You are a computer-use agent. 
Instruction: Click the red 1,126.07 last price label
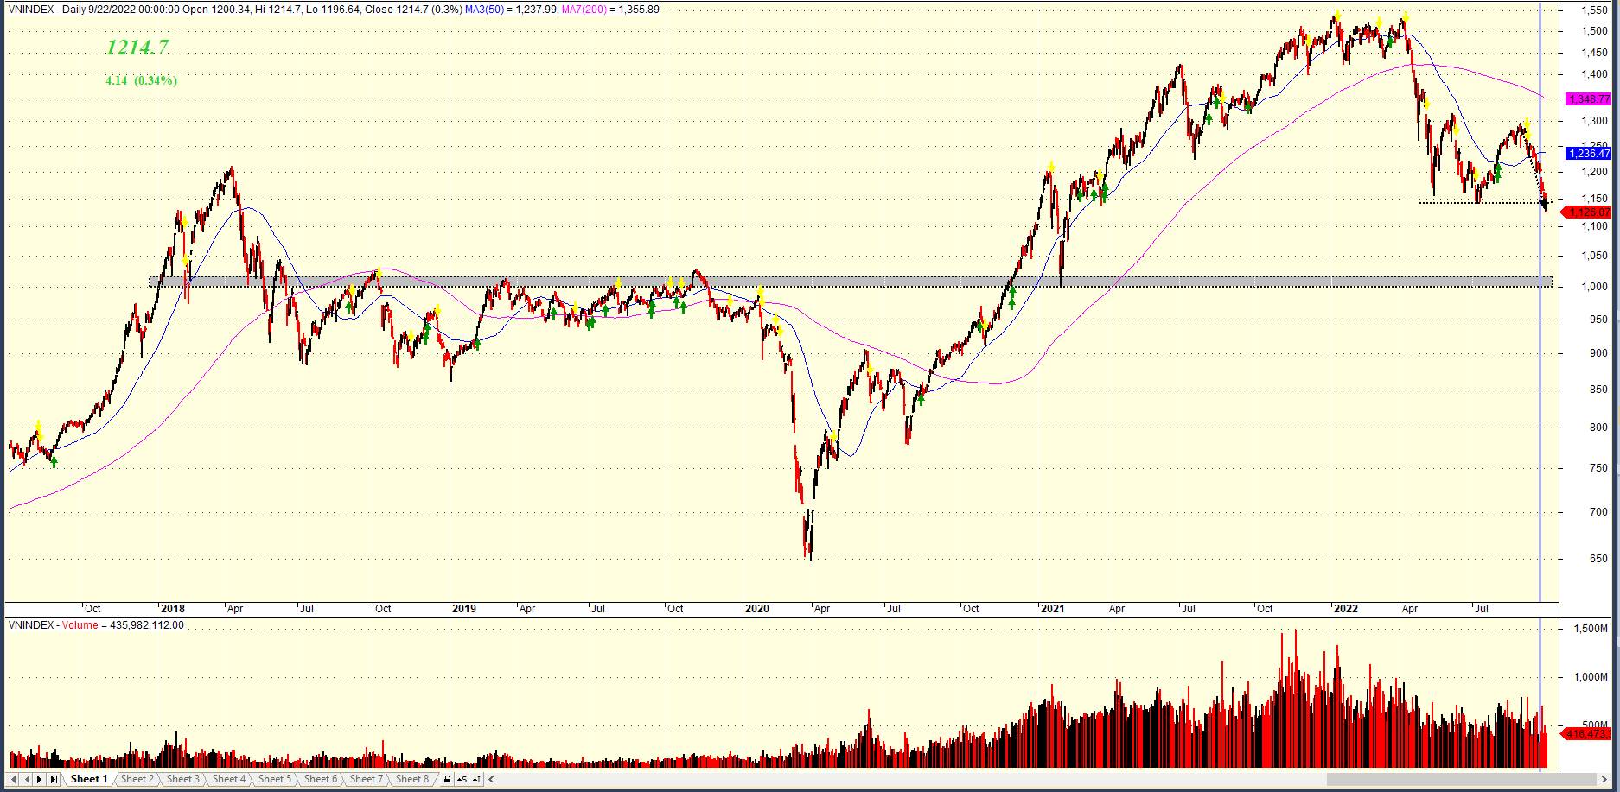point(1589,212)
